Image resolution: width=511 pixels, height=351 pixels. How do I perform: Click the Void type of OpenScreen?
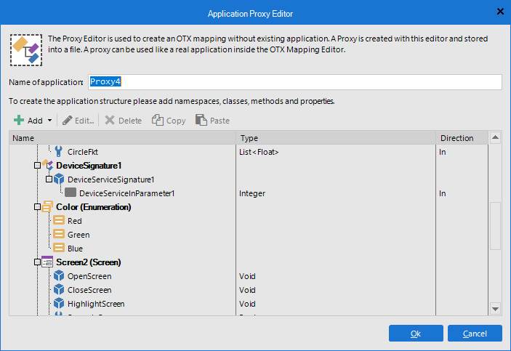(x=247, y=276)
